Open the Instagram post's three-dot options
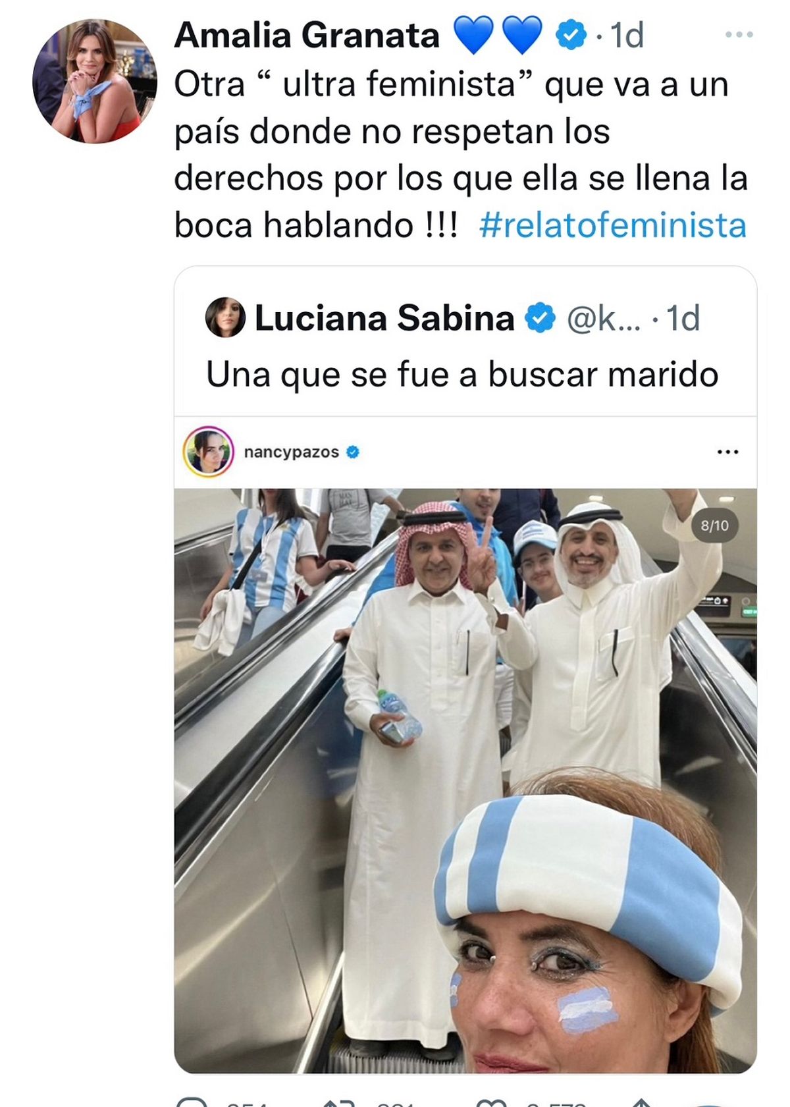The height and width of the screenshot is (1107, 790). tap(727, 452)
